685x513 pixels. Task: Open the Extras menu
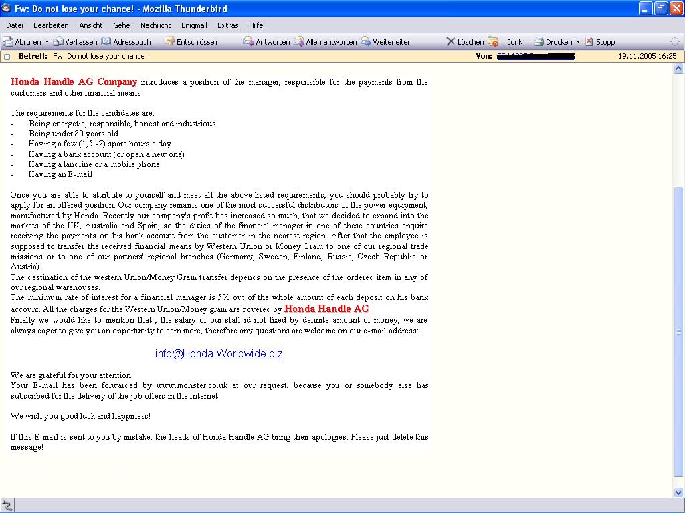coord(227,26)
